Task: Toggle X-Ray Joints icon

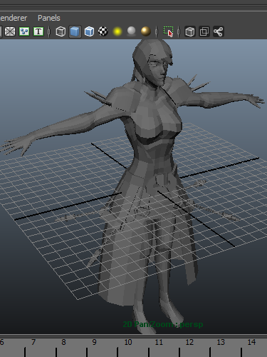Action: click(218, 31)
